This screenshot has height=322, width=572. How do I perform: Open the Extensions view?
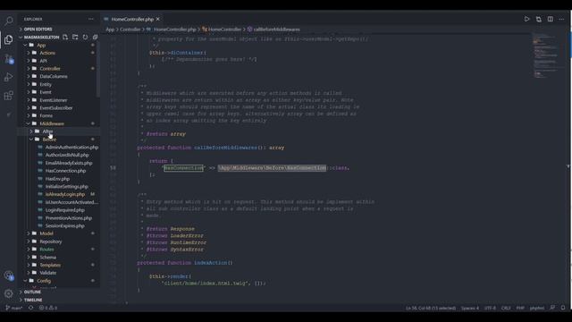point(8,96)
